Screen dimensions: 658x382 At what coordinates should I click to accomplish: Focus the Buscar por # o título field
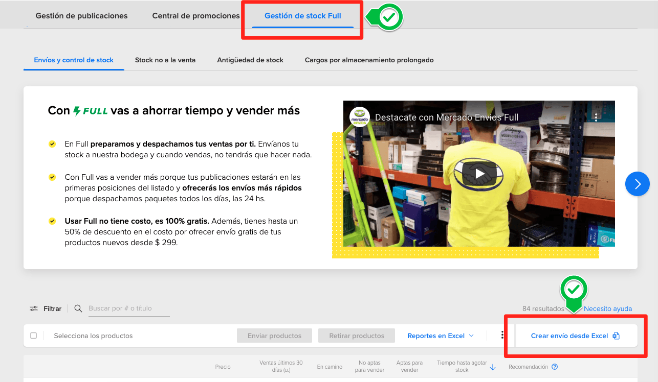point(129,308)
